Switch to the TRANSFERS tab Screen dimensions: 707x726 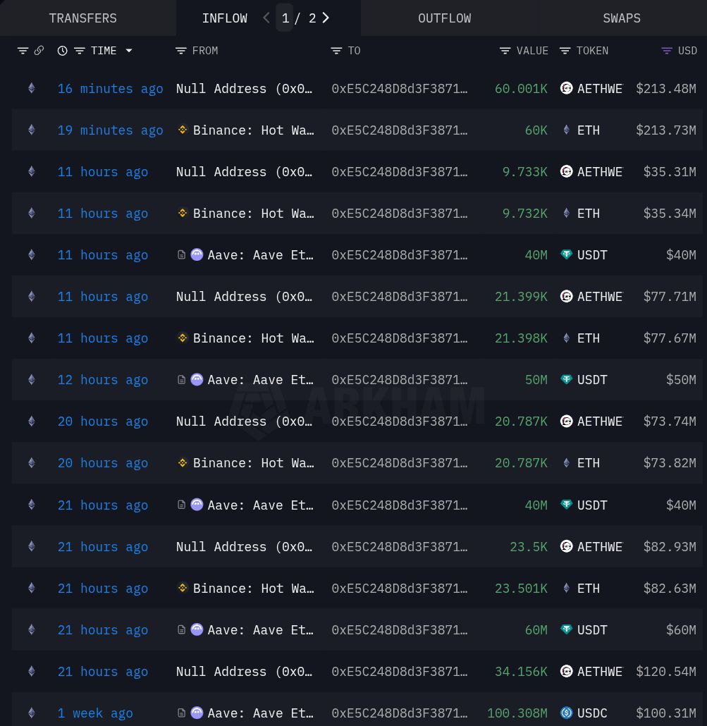[82, 18]
